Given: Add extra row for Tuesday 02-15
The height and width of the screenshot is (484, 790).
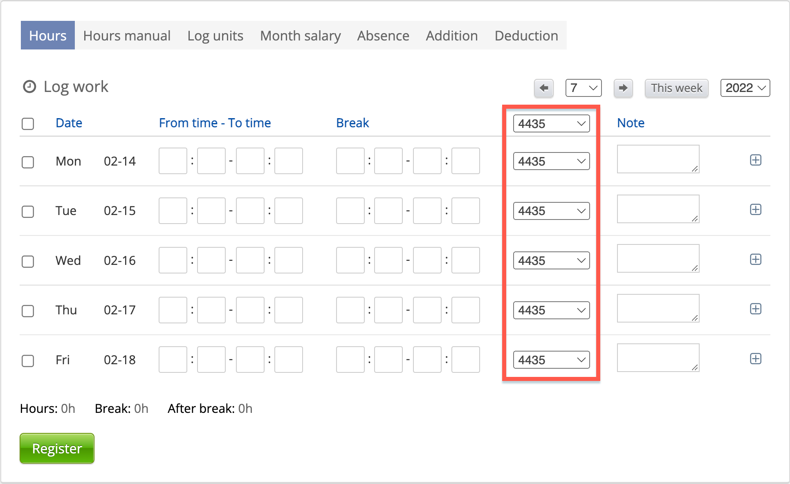Looking at the screenshot, I should click(755, 210).
